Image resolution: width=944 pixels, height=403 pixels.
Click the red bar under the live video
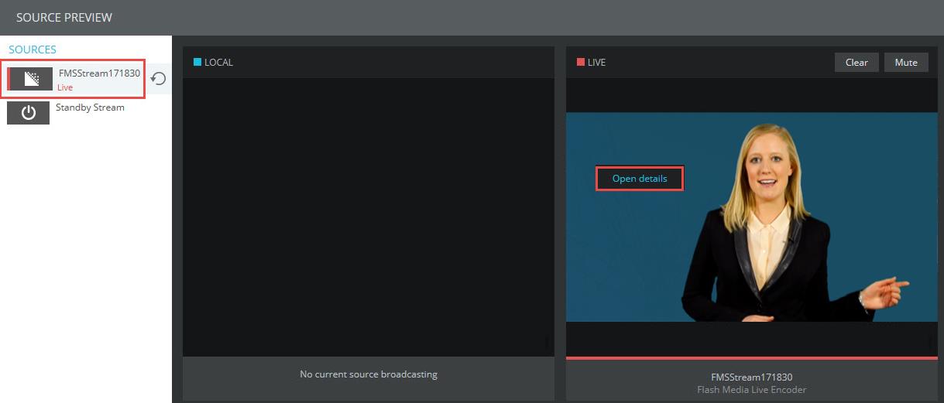751,358
